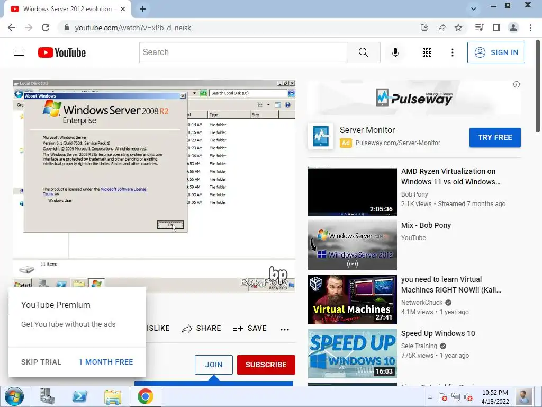Click the video player area
542x407 pixels.
coord(154,186)
